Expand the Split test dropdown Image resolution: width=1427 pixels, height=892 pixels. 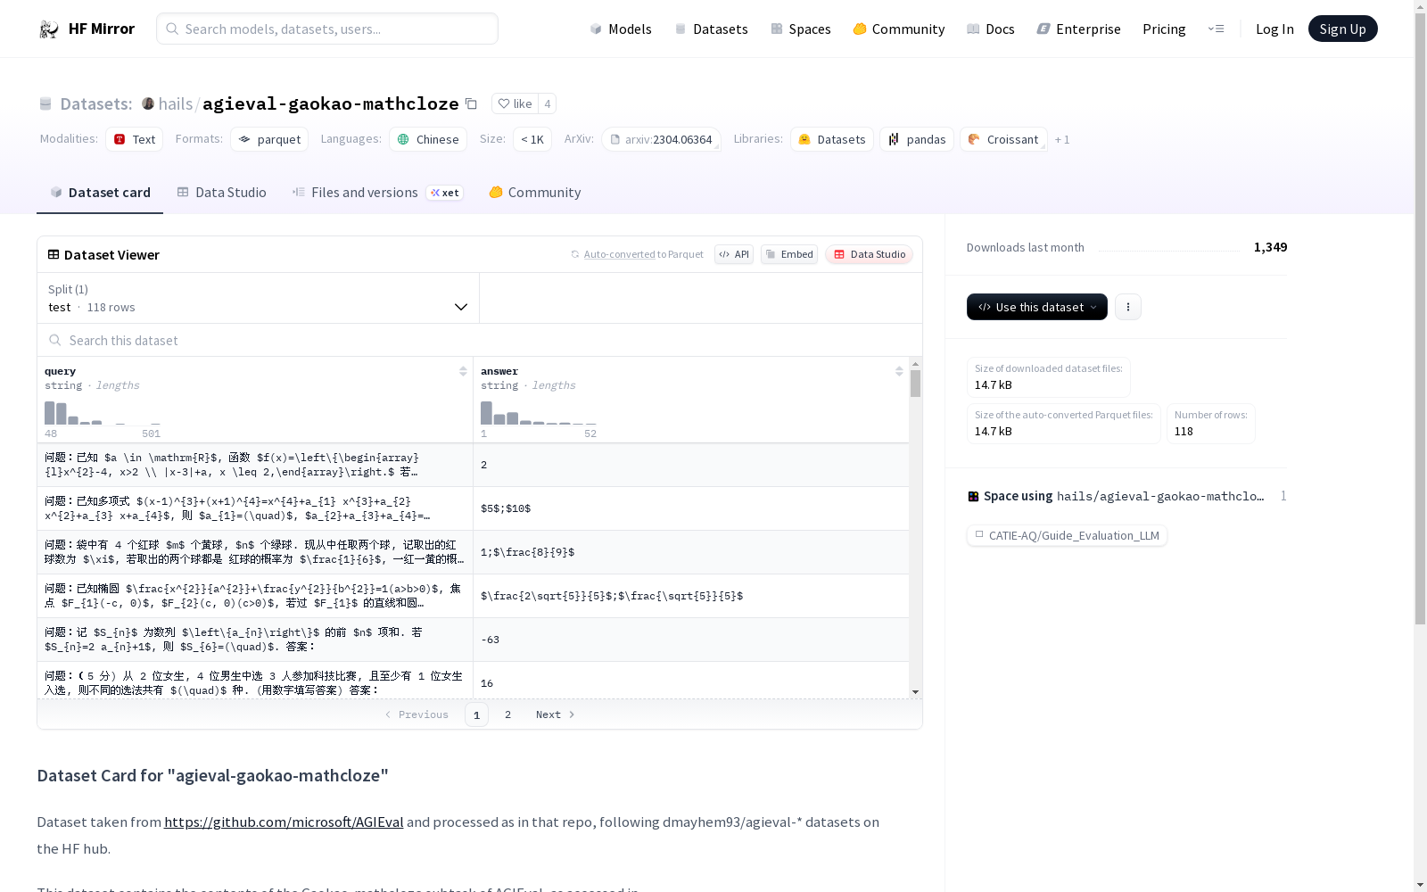259,298
